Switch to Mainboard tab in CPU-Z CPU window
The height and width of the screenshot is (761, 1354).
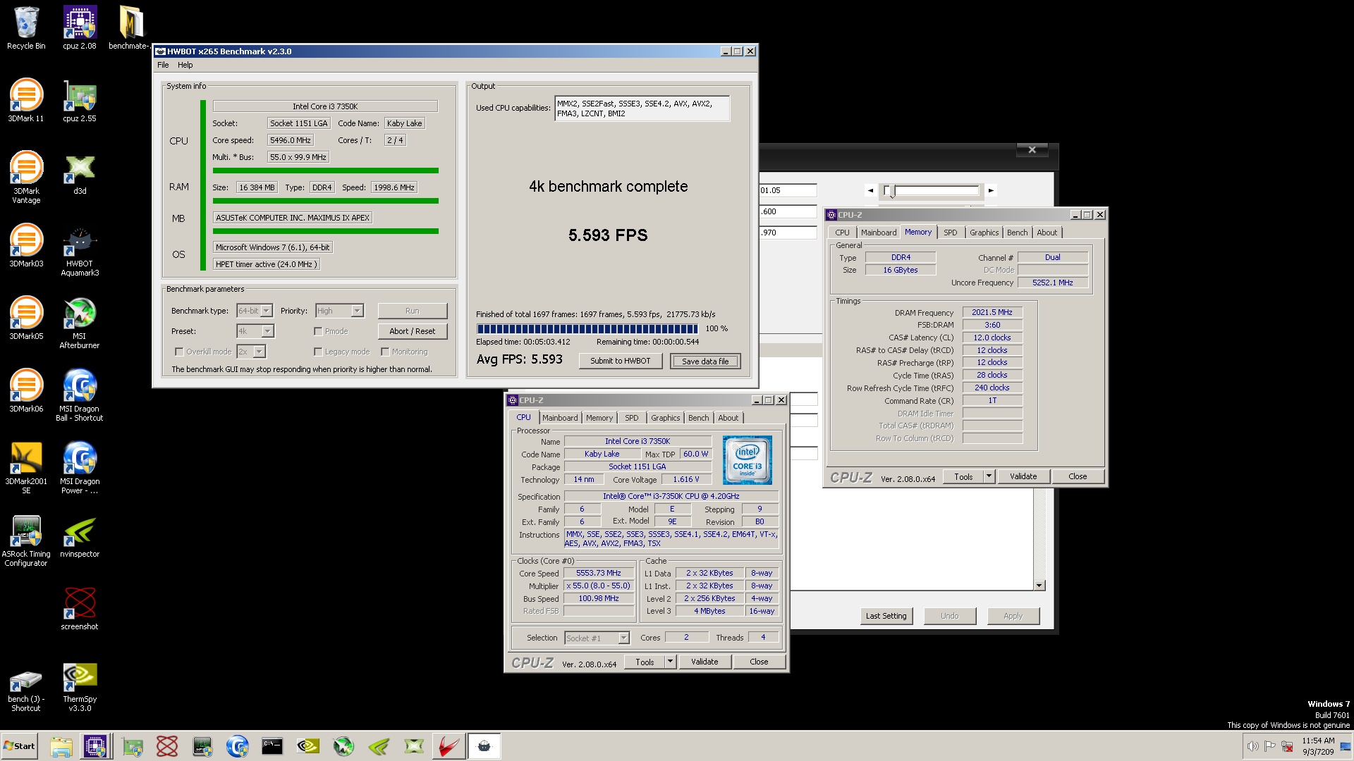560,418
